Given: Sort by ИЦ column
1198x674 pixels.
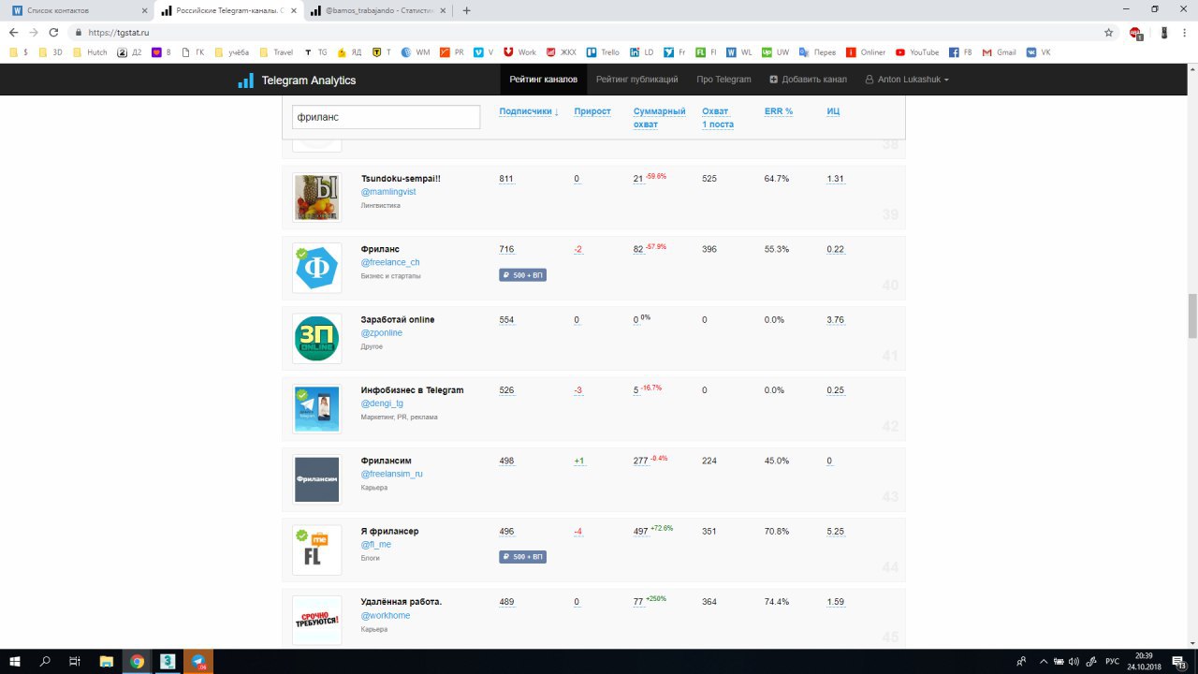Looking at the screenshot, I should tap(833, 111).
